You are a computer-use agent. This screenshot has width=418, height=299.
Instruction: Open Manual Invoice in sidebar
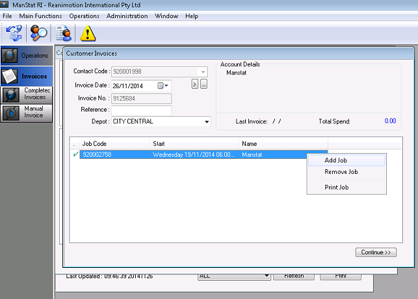tap(26, 113)
